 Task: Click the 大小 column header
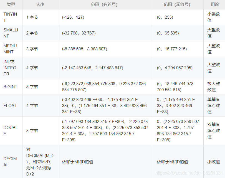40,4
